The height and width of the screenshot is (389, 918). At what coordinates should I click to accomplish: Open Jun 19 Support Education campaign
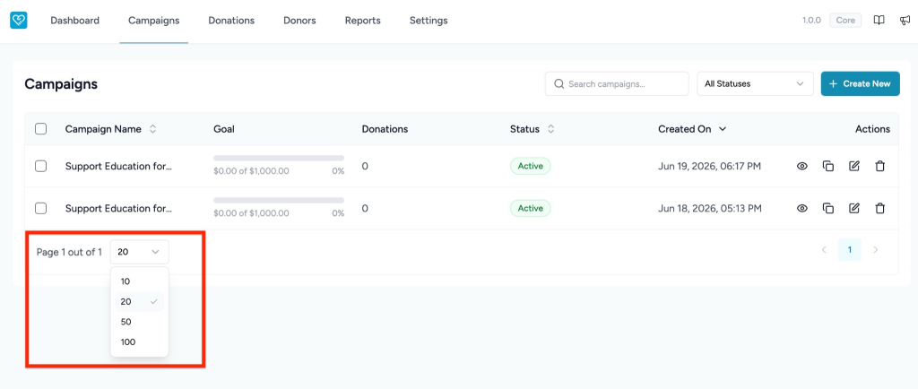pyautogui.click(x=119, y=166)
